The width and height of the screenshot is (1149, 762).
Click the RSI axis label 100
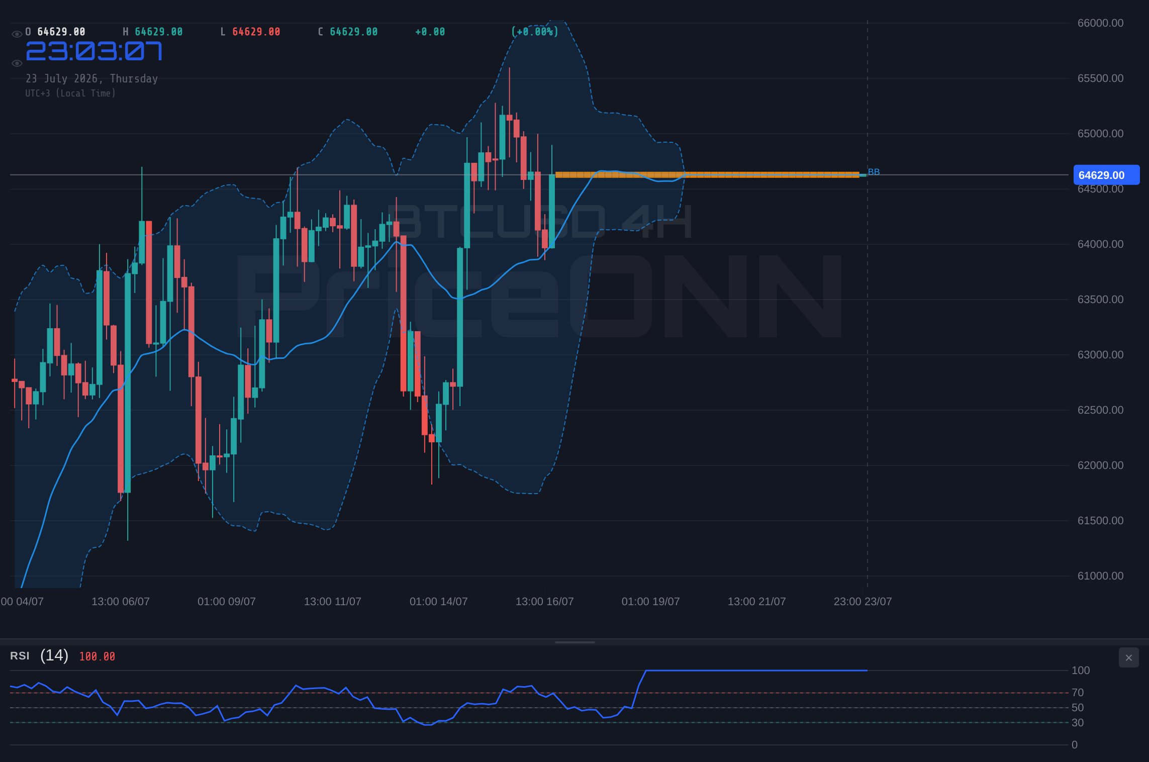pos(1081,671)
